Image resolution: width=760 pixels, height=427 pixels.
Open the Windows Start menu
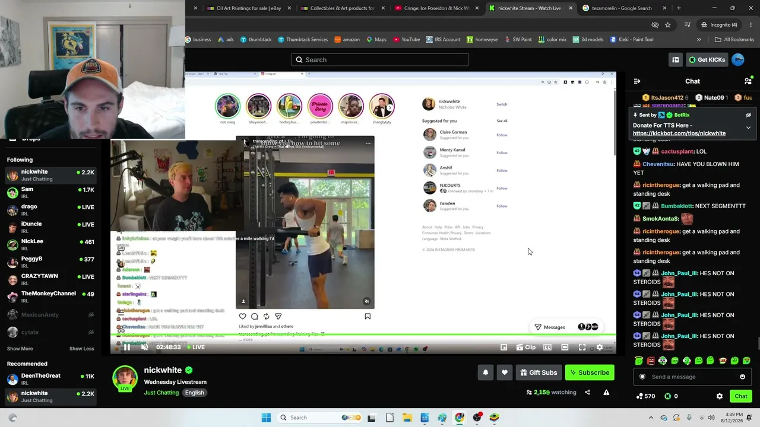(266, 418)
